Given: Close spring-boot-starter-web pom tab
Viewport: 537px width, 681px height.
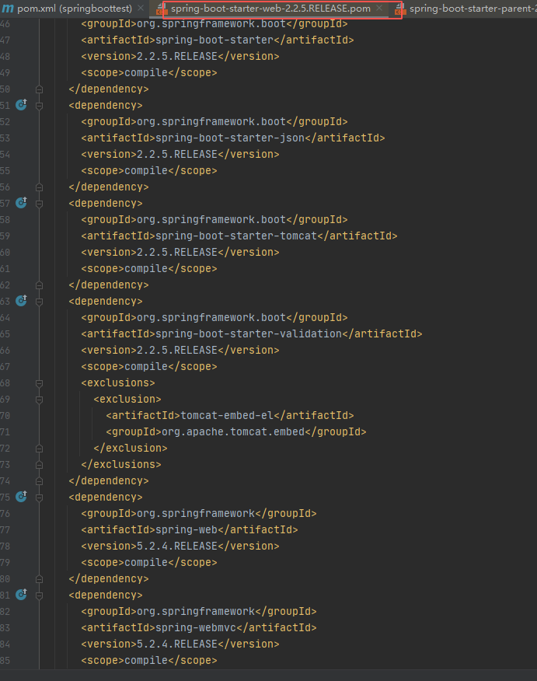Looking at the screenshot, I should [379, 9].
